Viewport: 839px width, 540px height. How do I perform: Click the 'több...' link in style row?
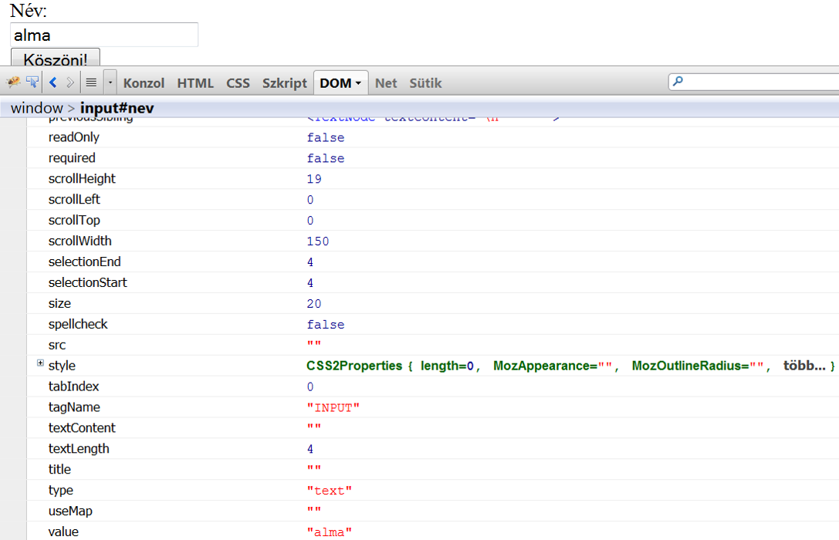point(804,366)
